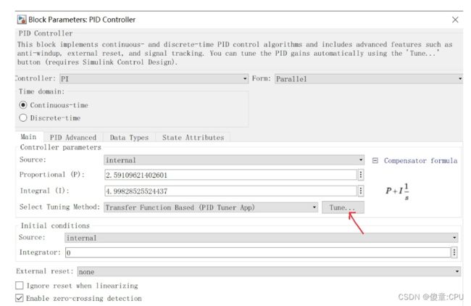Open the Controller parameters Source dropdown
This screenshot has width=471, height=306.
click(x=234, y=160)
